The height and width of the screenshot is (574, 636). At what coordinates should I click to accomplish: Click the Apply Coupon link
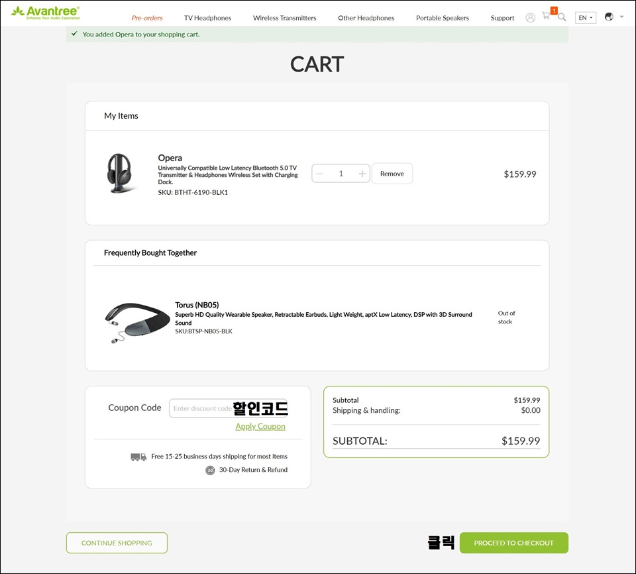[260, 426]
